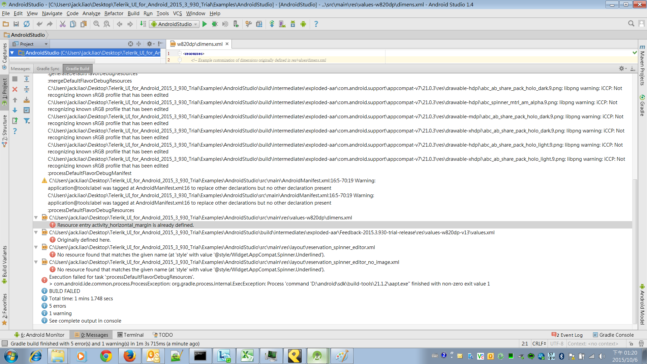Select the 'Resource entry activity_horizontal_margin is already defined' error

(x=125, y=225)
